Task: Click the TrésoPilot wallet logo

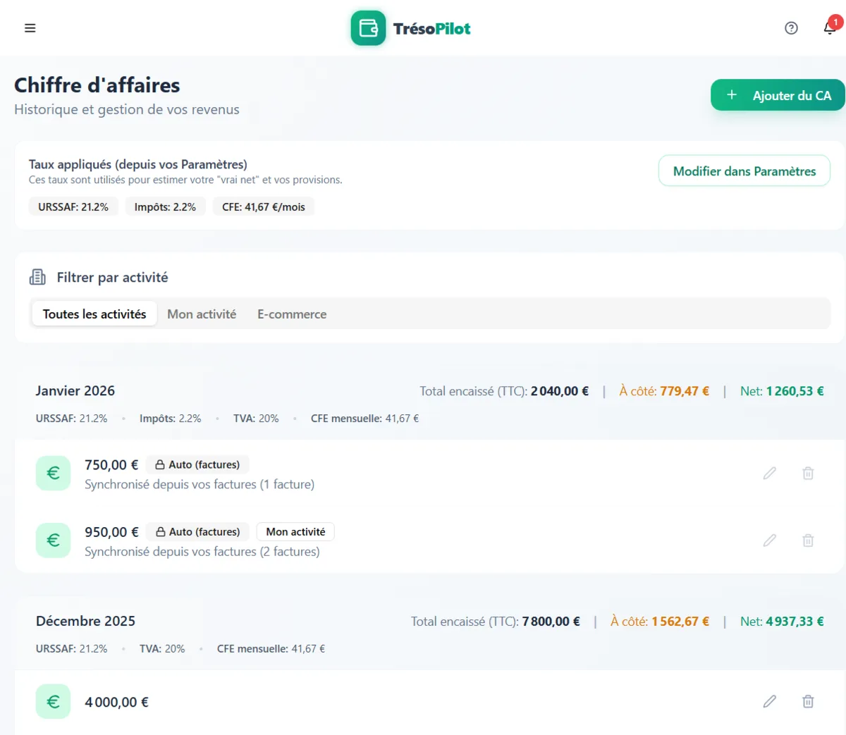Action: coord(368,28)
